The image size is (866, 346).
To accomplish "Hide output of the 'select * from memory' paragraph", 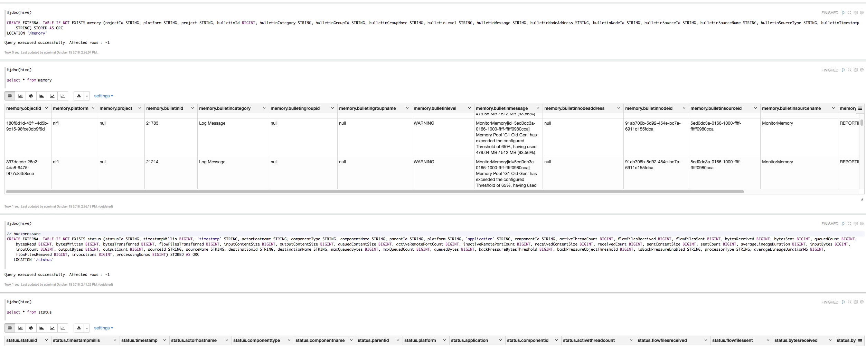I will [x=856, y=70].
